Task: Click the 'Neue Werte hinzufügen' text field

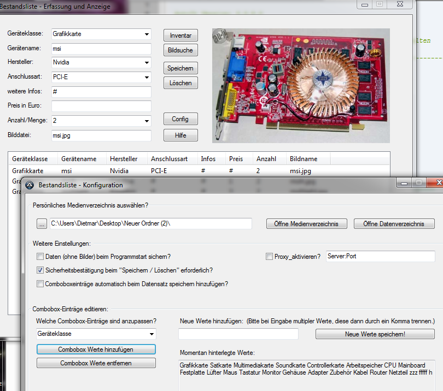Action: click(x=238, y=334)
